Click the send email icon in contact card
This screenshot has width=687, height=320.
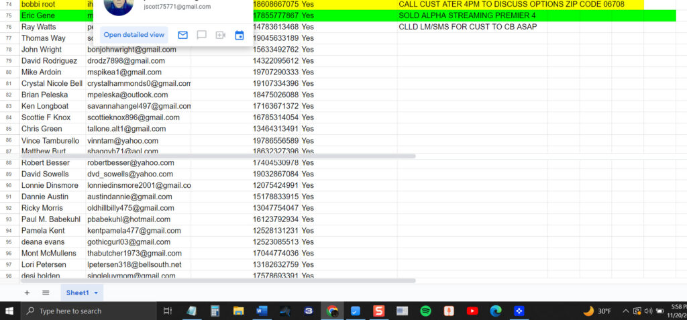click(182, 35)
